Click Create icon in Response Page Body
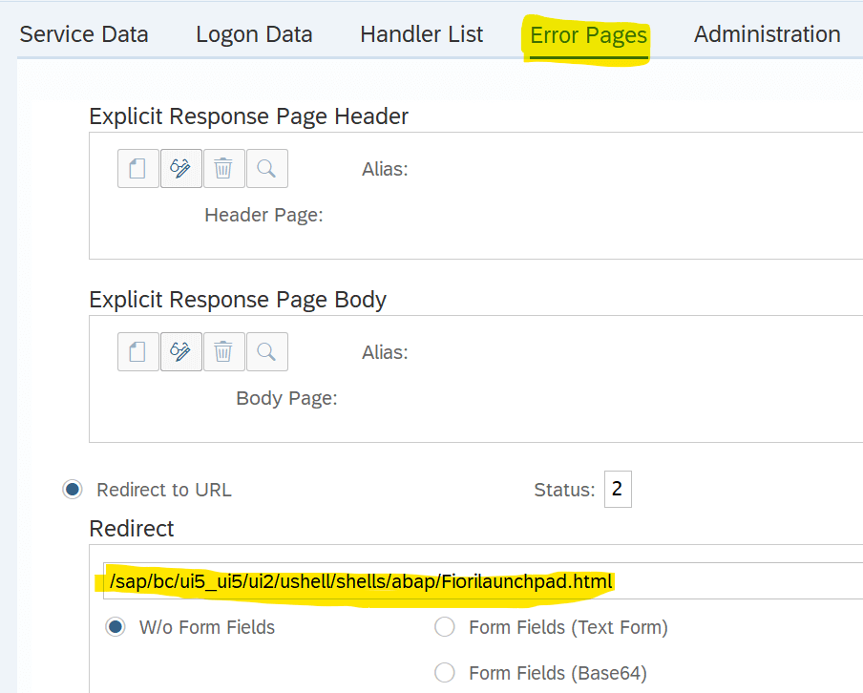Viewport: 863px width, 693px height. click(138, 351)
